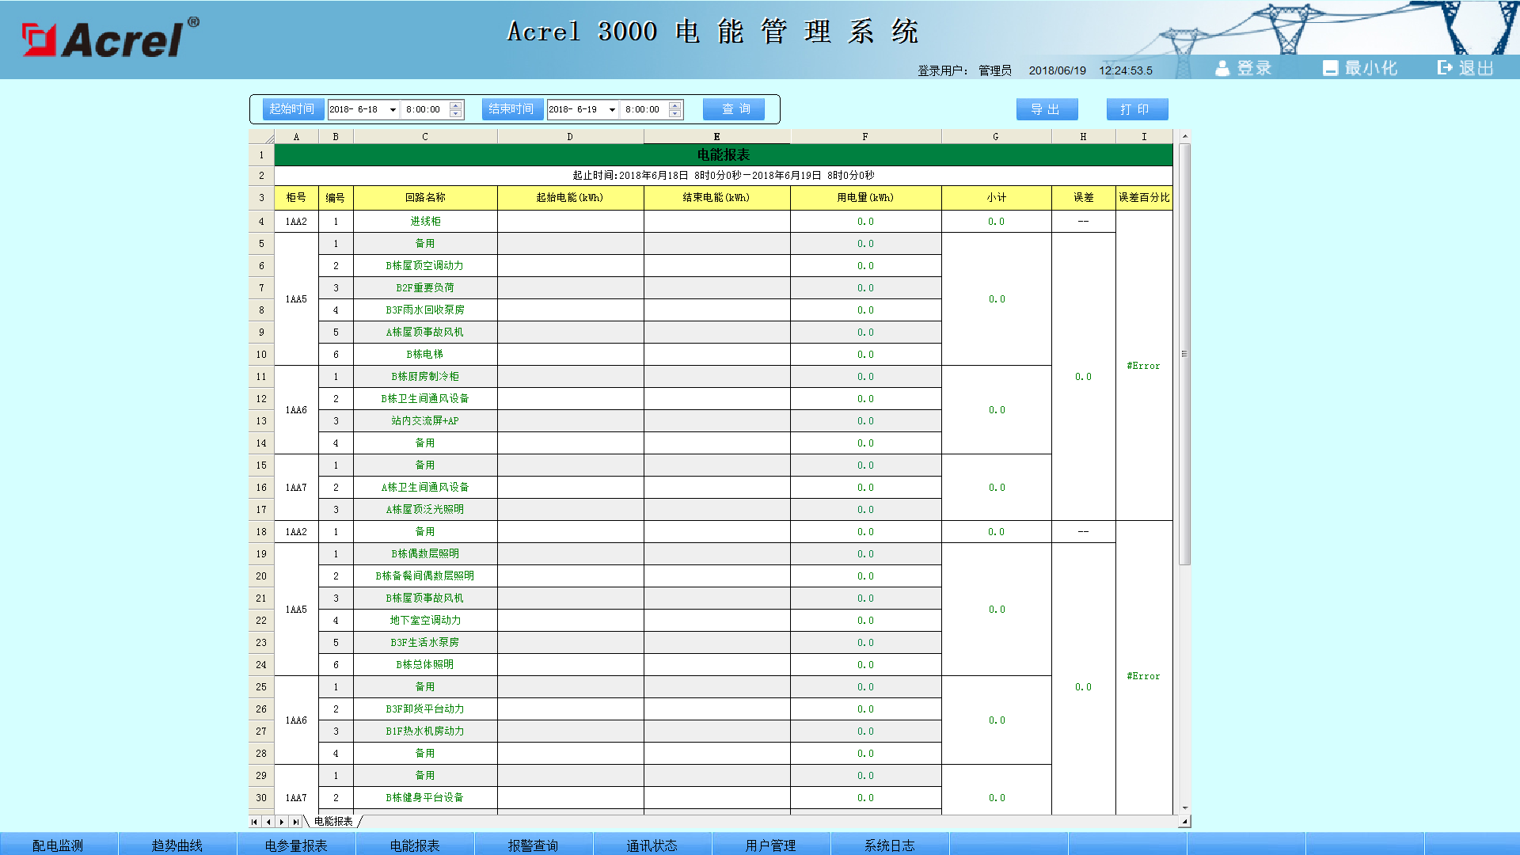
Task: Open start date dropdown calendar
Action: pyautogui.click(x=393, y=110)
